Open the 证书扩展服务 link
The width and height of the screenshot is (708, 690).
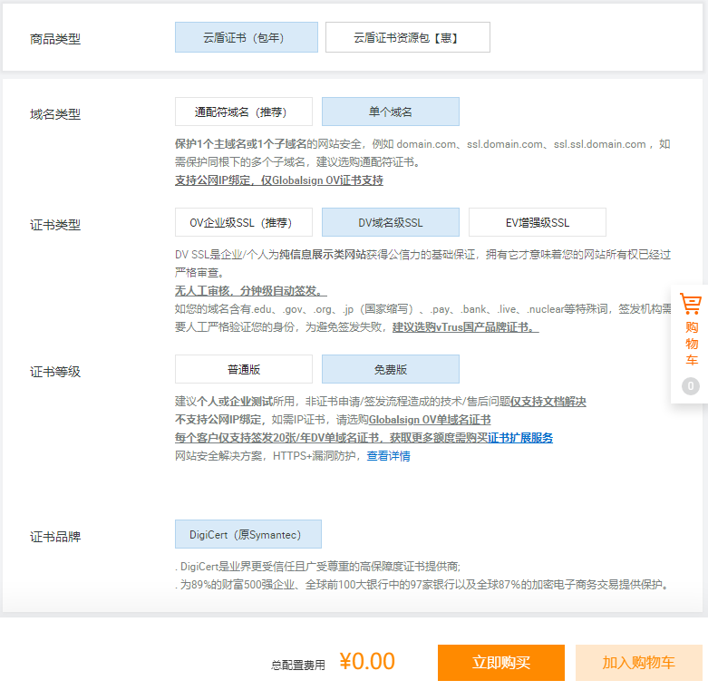520,438
